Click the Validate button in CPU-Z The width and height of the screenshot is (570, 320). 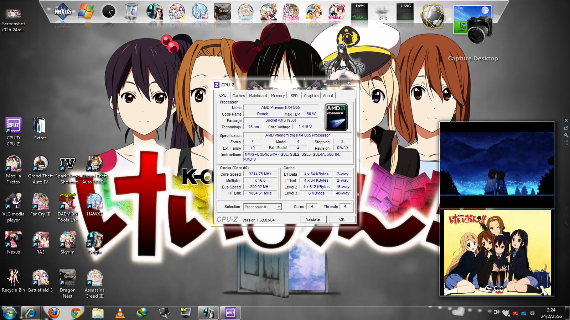tap(313, 219)
